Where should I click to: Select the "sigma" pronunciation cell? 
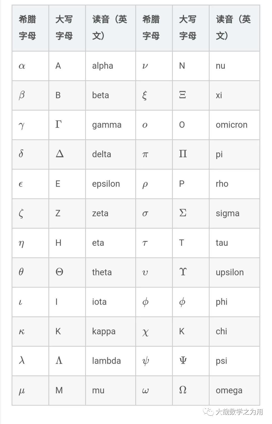[x=227, y=213]
